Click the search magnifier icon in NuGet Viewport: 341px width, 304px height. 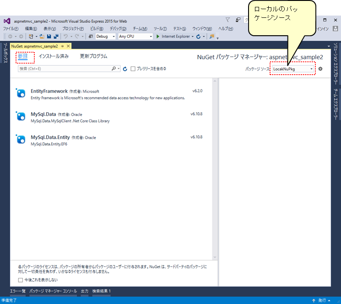click(114, 69)
